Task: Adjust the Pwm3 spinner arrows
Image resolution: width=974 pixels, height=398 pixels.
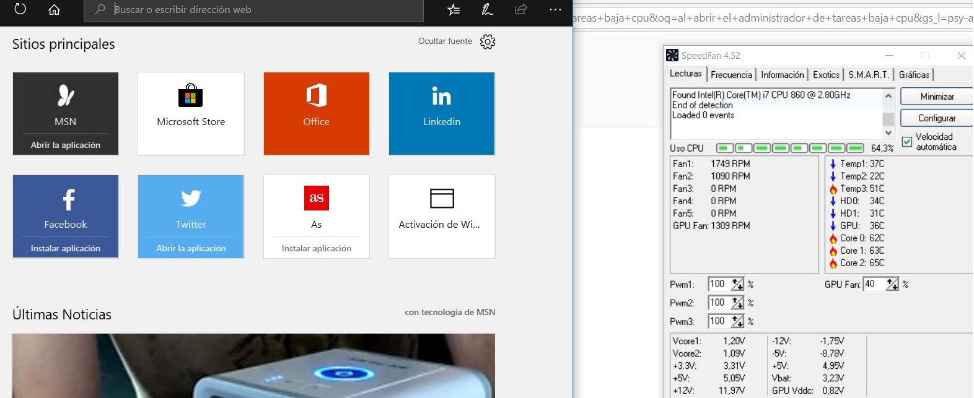Action: 737,321
